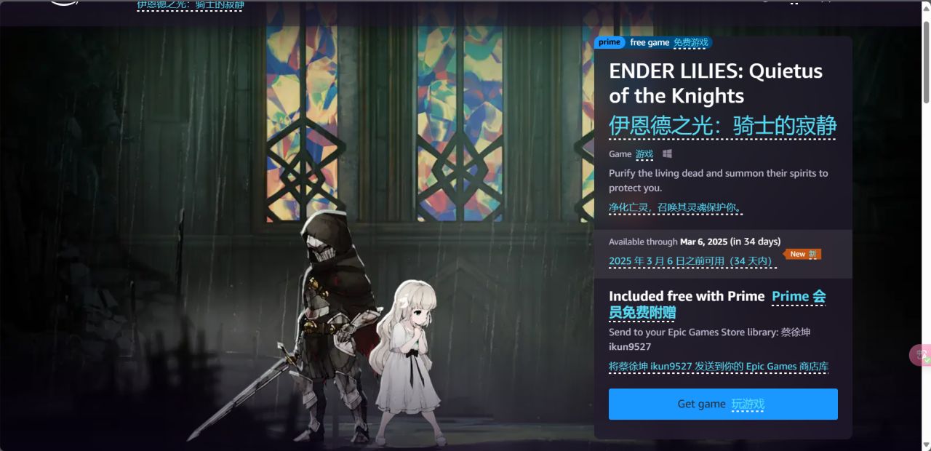This screenshot has height=451, width=931.
Task: Click the blue prime badge icon
Action: click(x=610, y=42)
